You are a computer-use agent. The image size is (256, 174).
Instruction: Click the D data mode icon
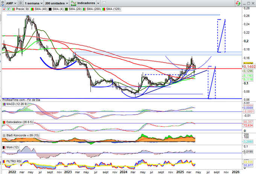pos(20,3)
